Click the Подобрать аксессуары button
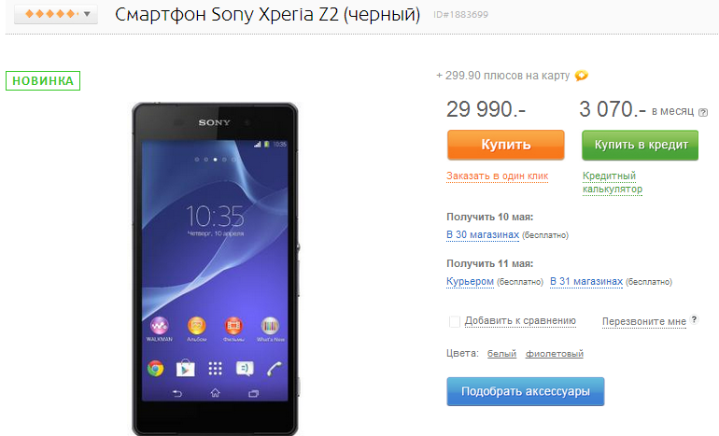Image resolution: width=719 pixels, height=436 pixels. point(526,391)
